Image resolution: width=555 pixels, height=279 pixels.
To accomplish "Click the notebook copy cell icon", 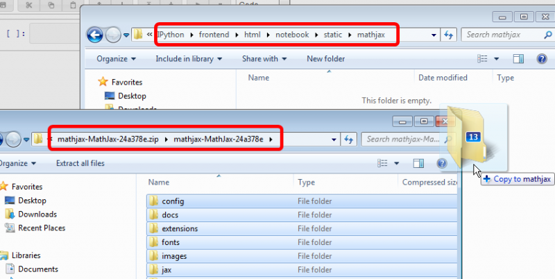I will (x=51, y=5).
